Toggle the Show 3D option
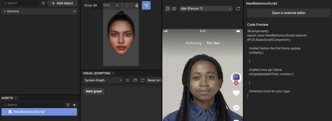Viewport: 332px width, 121px height. [x=91, y=5]
